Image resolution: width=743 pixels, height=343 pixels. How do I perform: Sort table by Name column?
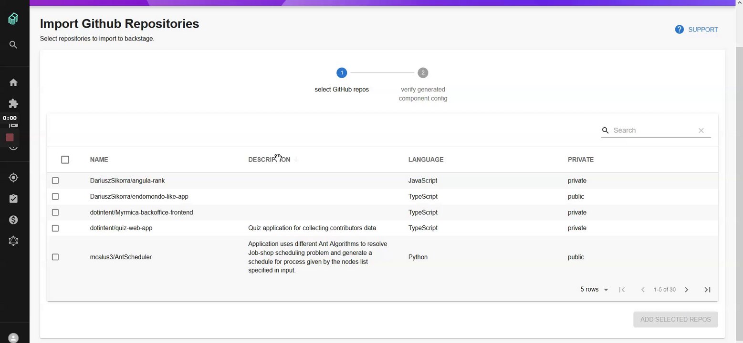point(99,160)
